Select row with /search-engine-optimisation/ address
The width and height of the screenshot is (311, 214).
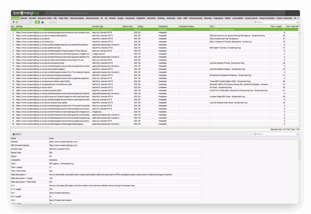155,35
